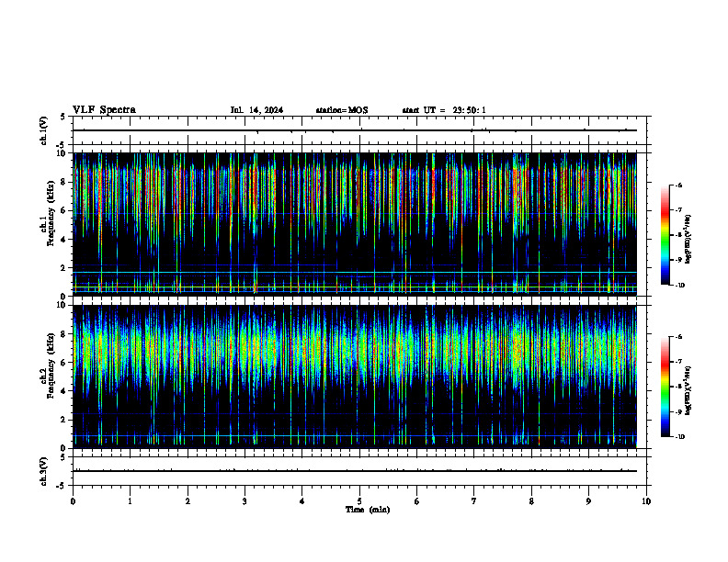Click the time axis tick label "10"
Viewport: 728px width, 562px height.
[646, 501]
